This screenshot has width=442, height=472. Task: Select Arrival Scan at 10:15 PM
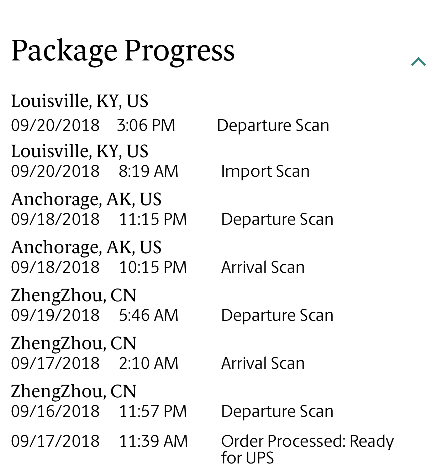(263, 267)
